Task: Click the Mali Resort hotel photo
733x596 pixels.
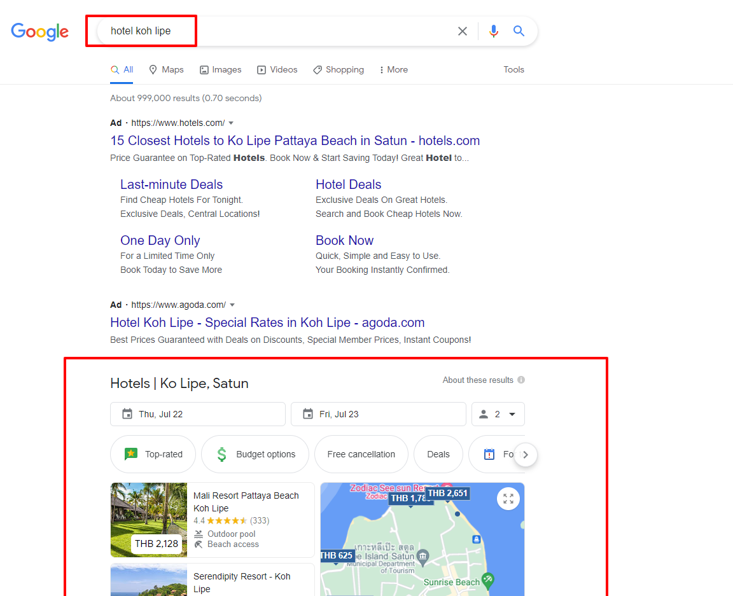Action: click(149, 520)
